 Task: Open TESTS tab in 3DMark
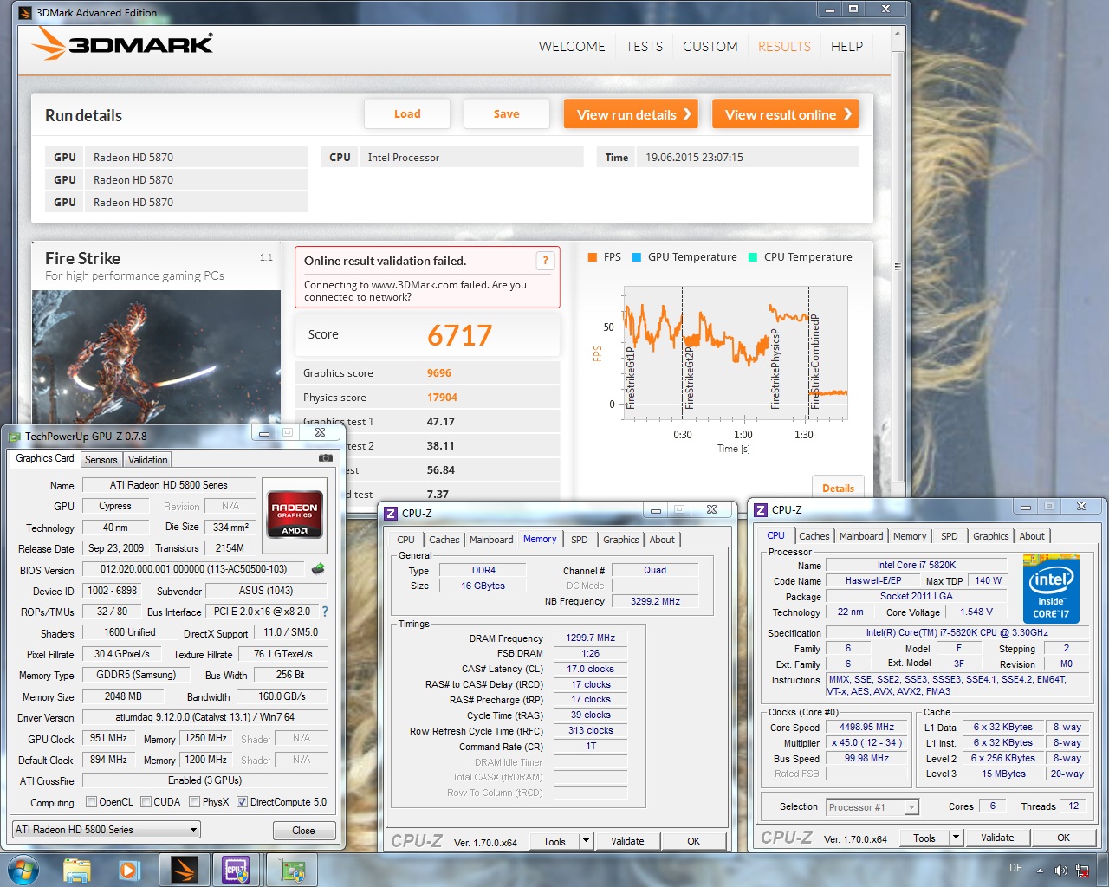pos(644,47)
